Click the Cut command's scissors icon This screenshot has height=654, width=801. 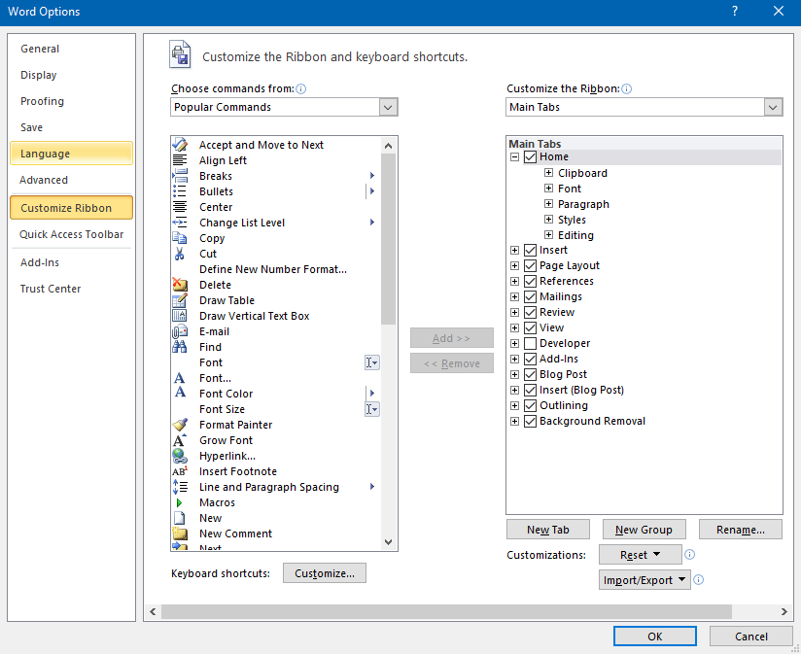click(x=180, y=254)
